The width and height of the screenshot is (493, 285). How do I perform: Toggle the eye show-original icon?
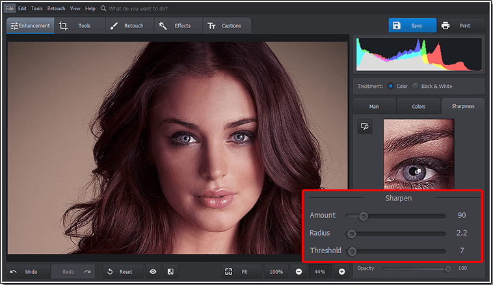pyautogui.click(x=153, y=271)
